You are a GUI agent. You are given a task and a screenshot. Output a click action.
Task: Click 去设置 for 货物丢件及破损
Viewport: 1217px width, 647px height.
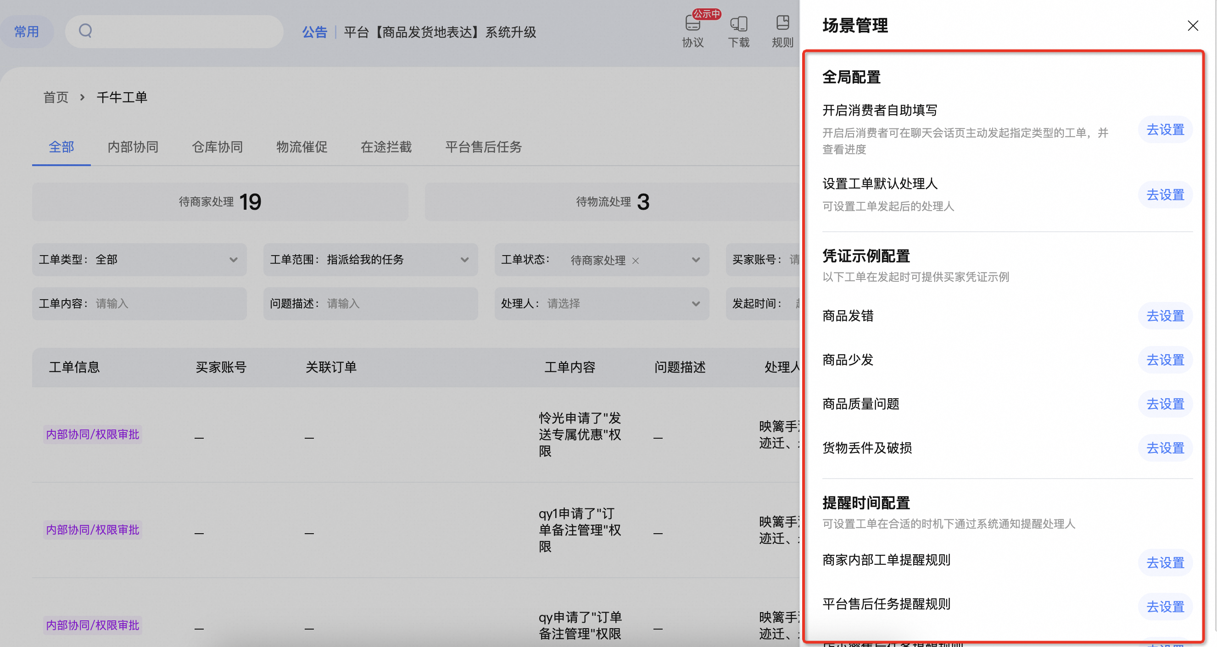click(1165, 448)
